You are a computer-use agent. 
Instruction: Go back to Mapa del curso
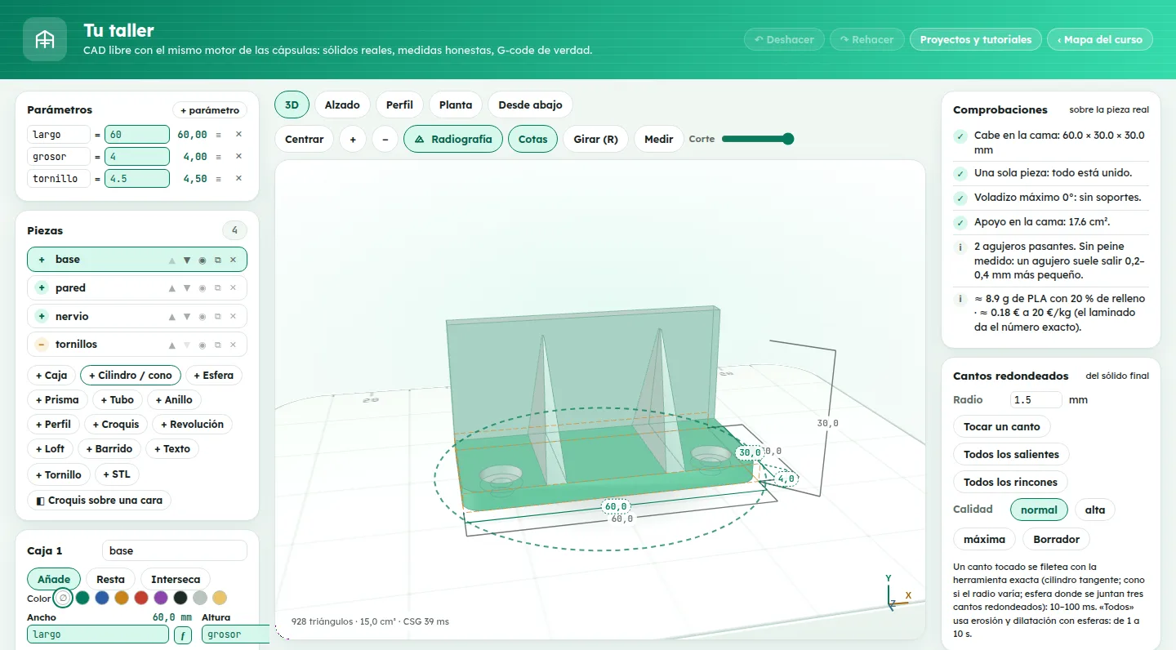pyautogui.click(x=1100, y=39)
